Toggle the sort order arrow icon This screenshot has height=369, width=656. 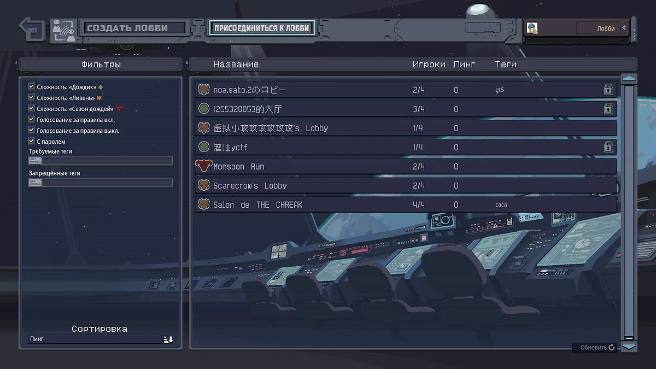click(168, 339)
